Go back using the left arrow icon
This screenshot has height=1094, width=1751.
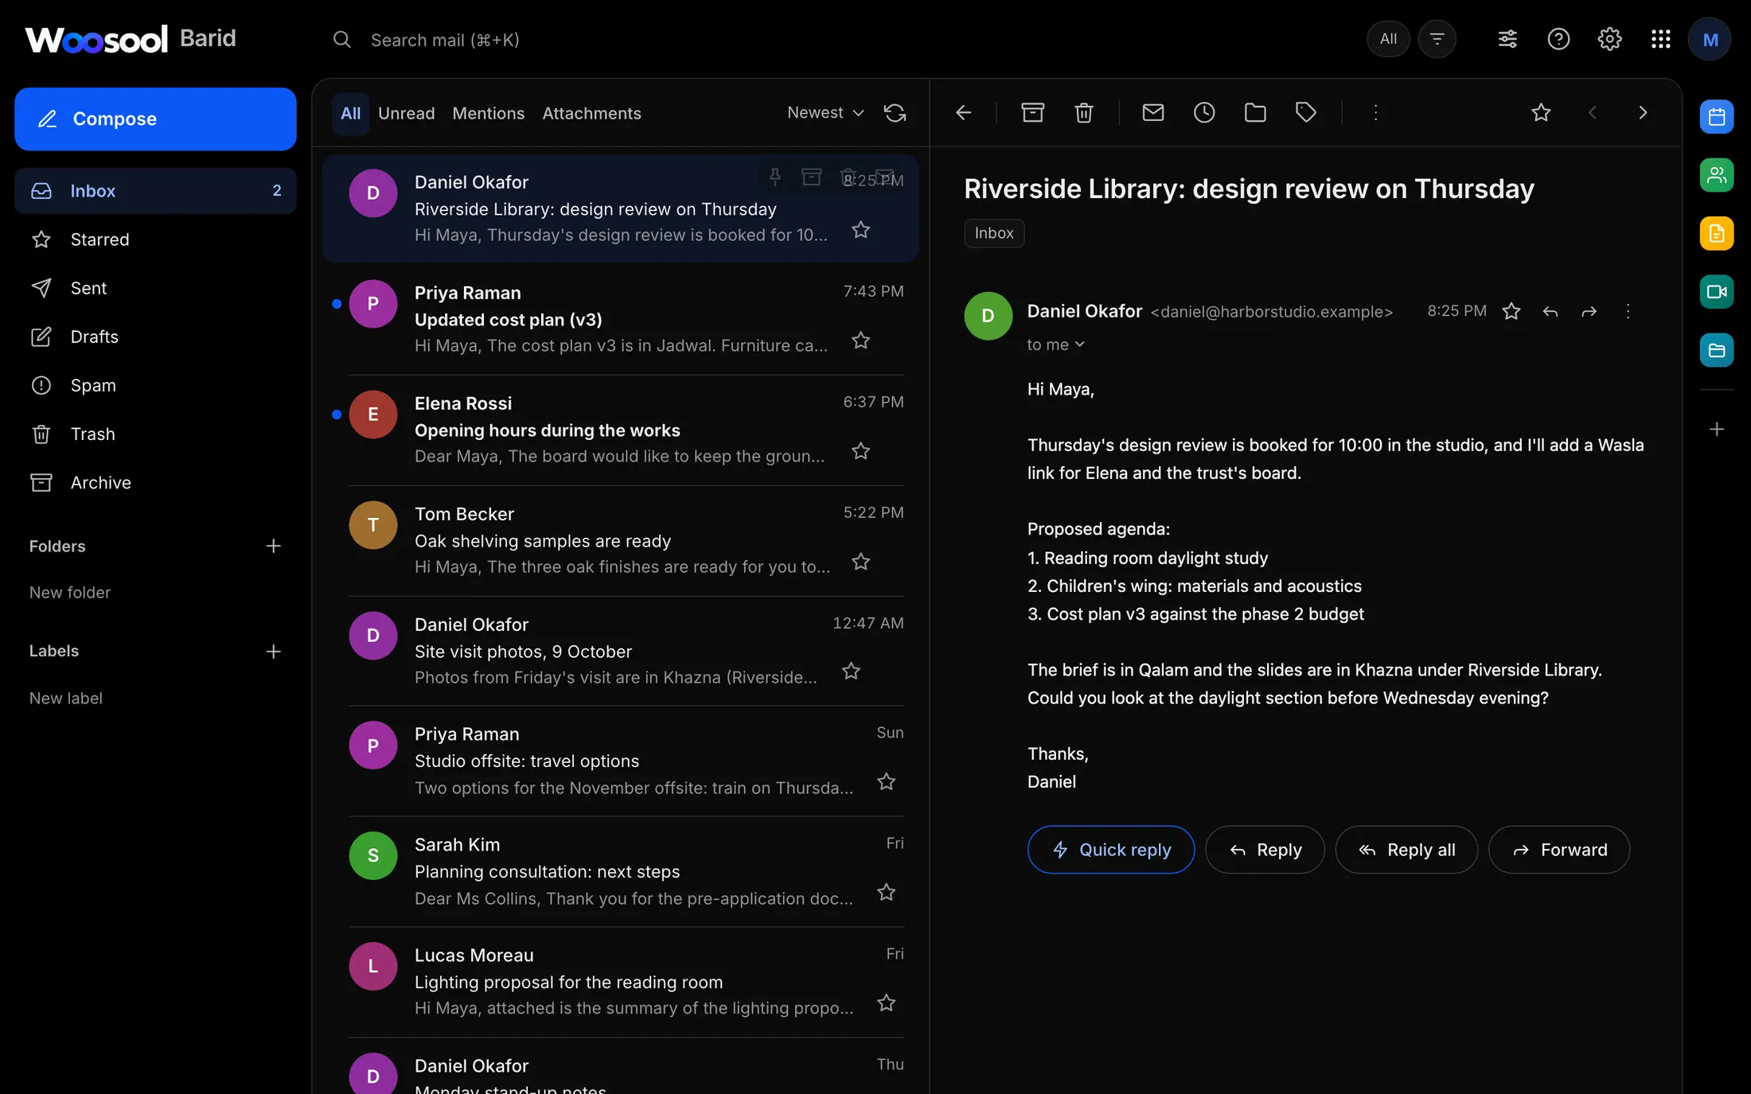[x=963, y=112]
